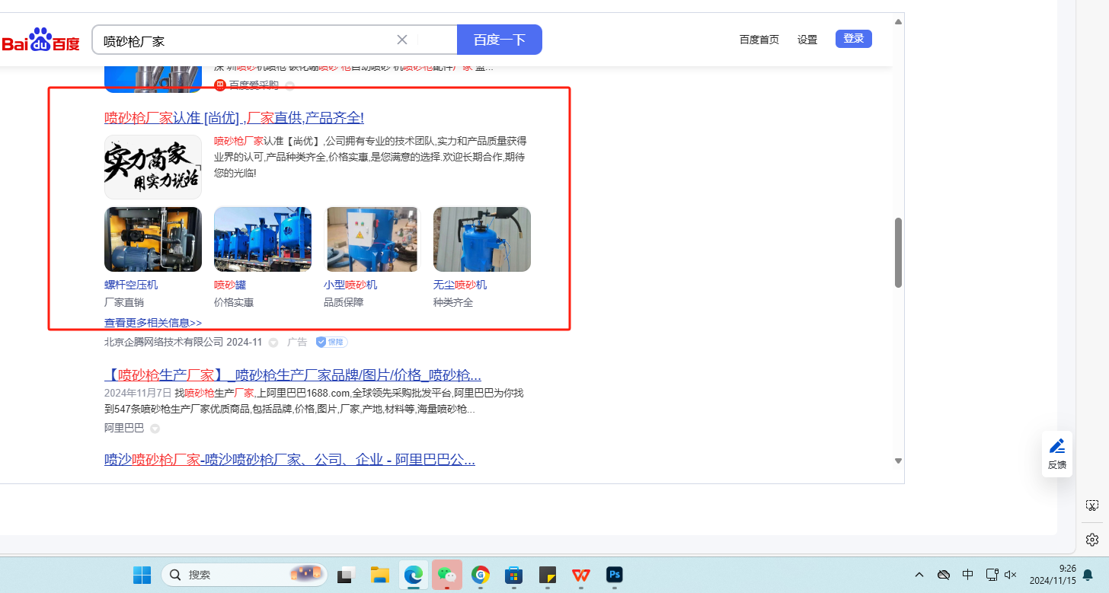
Task: Expand dropdown arrow next to 阿里巴巴 source
Action: [155, 429]
